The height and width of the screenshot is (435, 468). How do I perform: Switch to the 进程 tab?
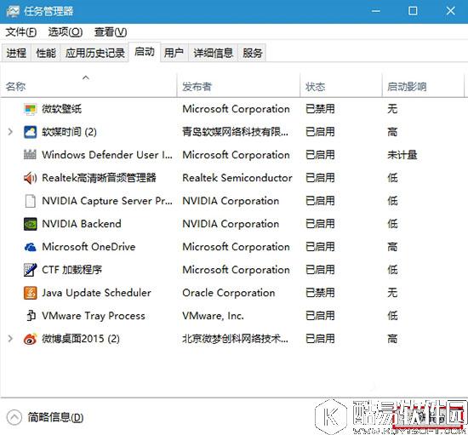(x=16, y=53)
